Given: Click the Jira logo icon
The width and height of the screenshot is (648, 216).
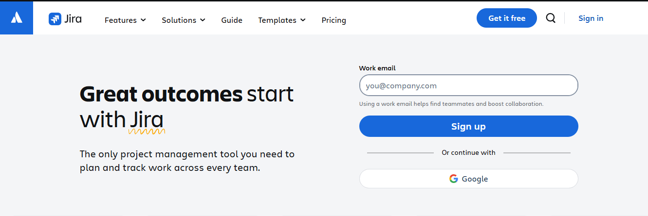Looking at the screenshot, I should [x=55, y=19].
